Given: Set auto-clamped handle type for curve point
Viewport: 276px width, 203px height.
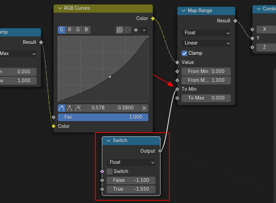Looking at the screenshot, I should click(x=78, y=108).
